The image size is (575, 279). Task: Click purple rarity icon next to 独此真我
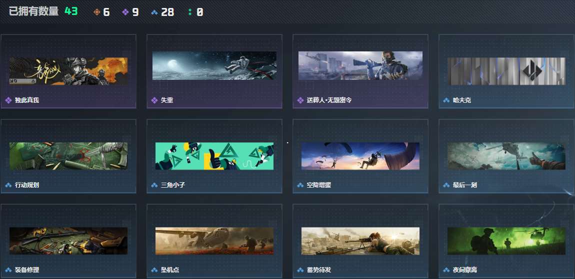click(x=8, y=100)
